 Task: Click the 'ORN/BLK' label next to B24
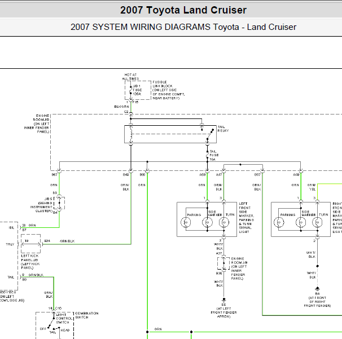point(67,241)
